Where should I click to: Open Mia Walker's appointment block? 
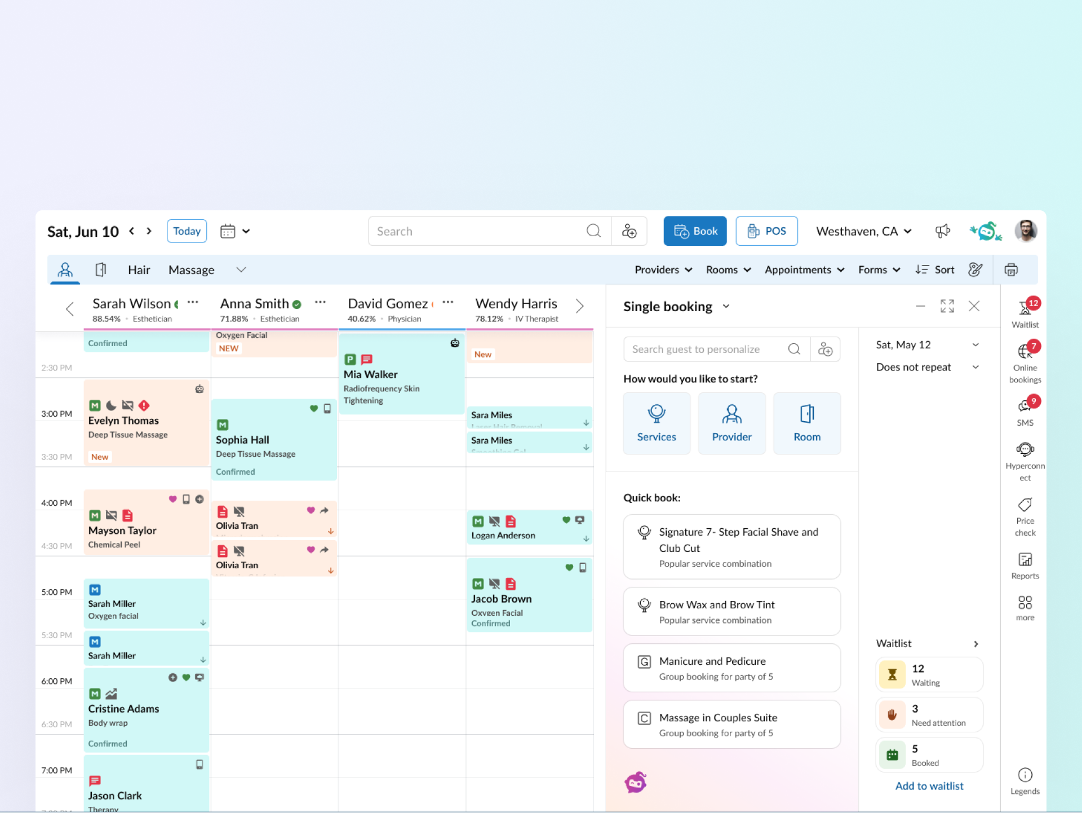tap(401, 374)
